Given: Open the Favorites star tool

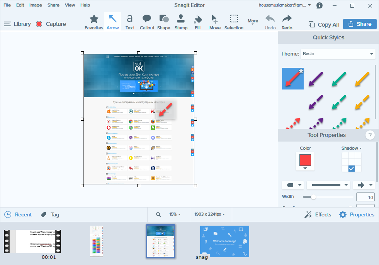Looking at the screenshot, I should pyautogui.click(x=94, y=22).
